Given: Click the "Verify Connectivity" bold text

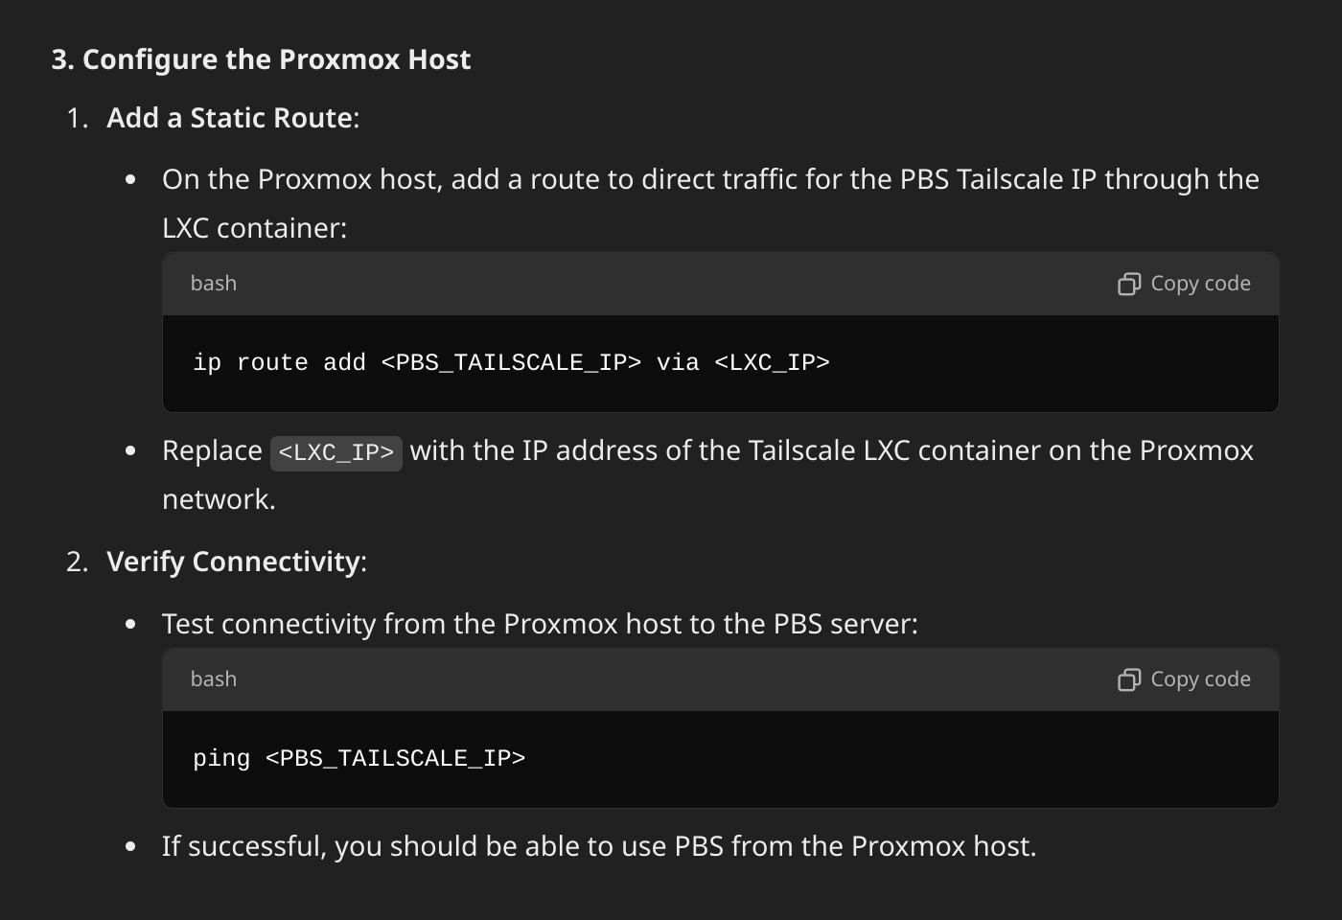Looking at the screenshot, I should pos(234,562).
